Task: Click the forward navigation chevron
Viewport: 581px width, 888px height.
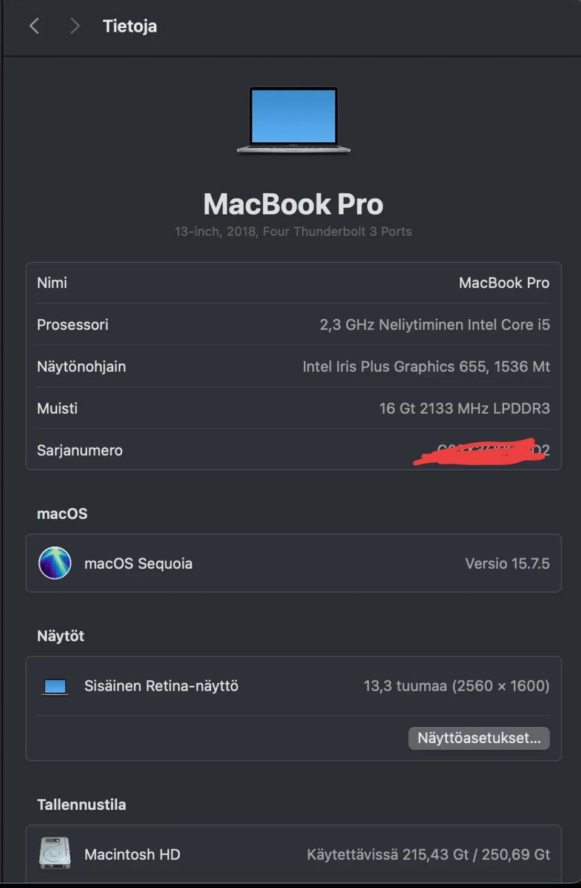Action: 74,26
